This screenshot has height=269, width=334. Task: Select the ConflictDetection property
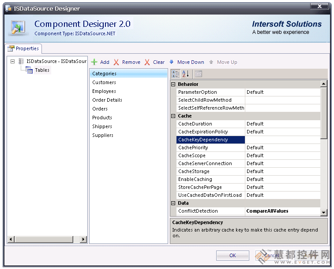pyautogui.click(x=210, y=211)
